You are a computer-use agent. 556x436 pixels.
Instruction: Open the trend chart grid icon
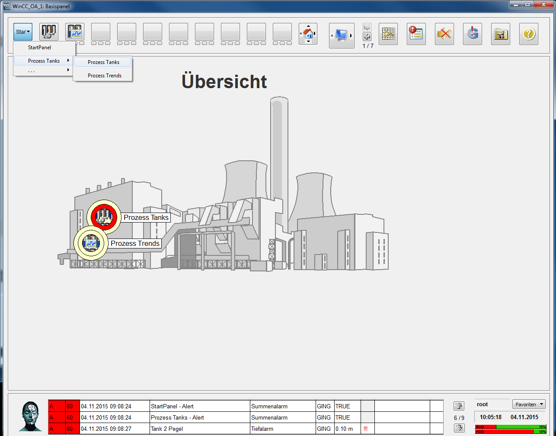click(388, 34)
